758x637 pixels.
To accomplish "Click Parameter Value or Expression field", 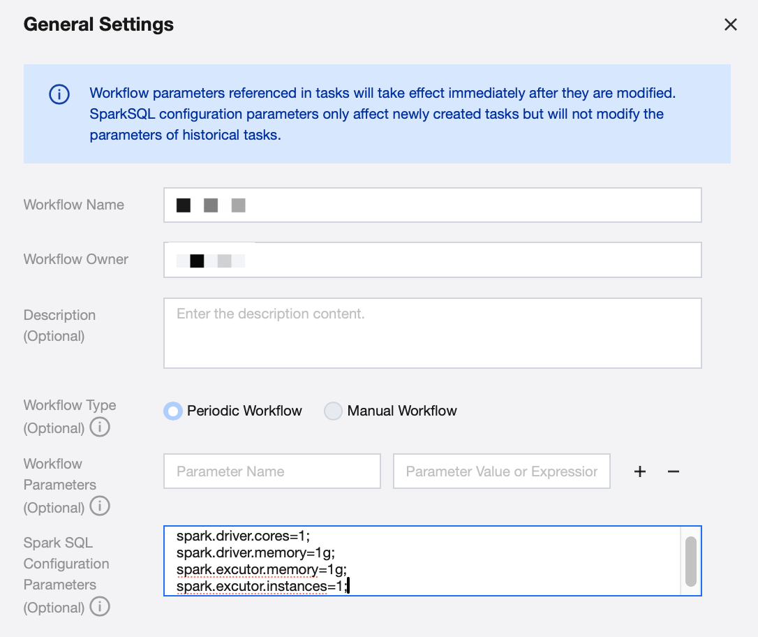I will [501, 471].
